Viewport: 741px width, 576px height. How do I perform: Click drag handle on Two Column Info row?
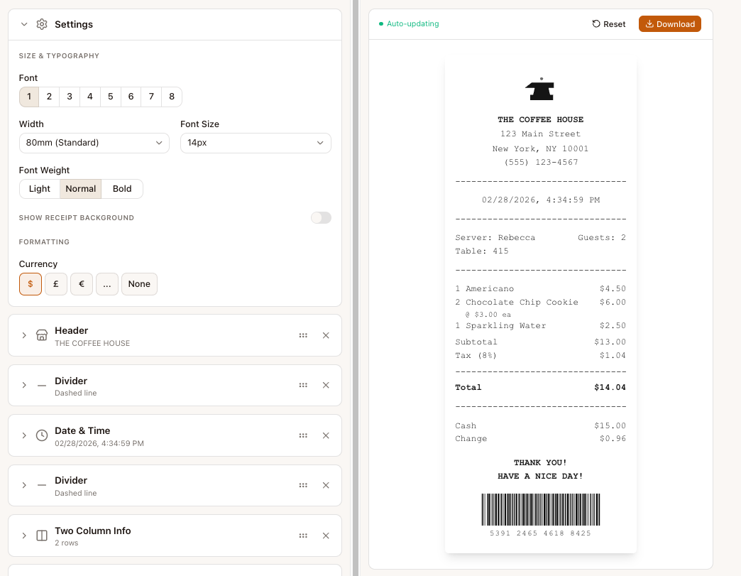(303, 536)
